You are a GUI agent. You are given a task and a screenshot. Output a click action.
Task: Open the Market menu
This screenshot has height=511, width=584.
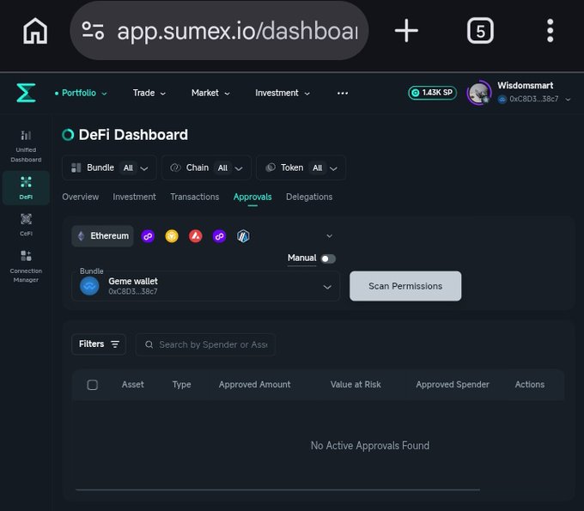tap(210, 93)
